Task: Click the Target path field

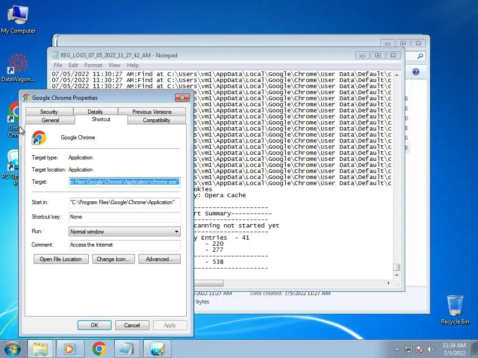Action: pyautogui.click(x=124, y=182)
